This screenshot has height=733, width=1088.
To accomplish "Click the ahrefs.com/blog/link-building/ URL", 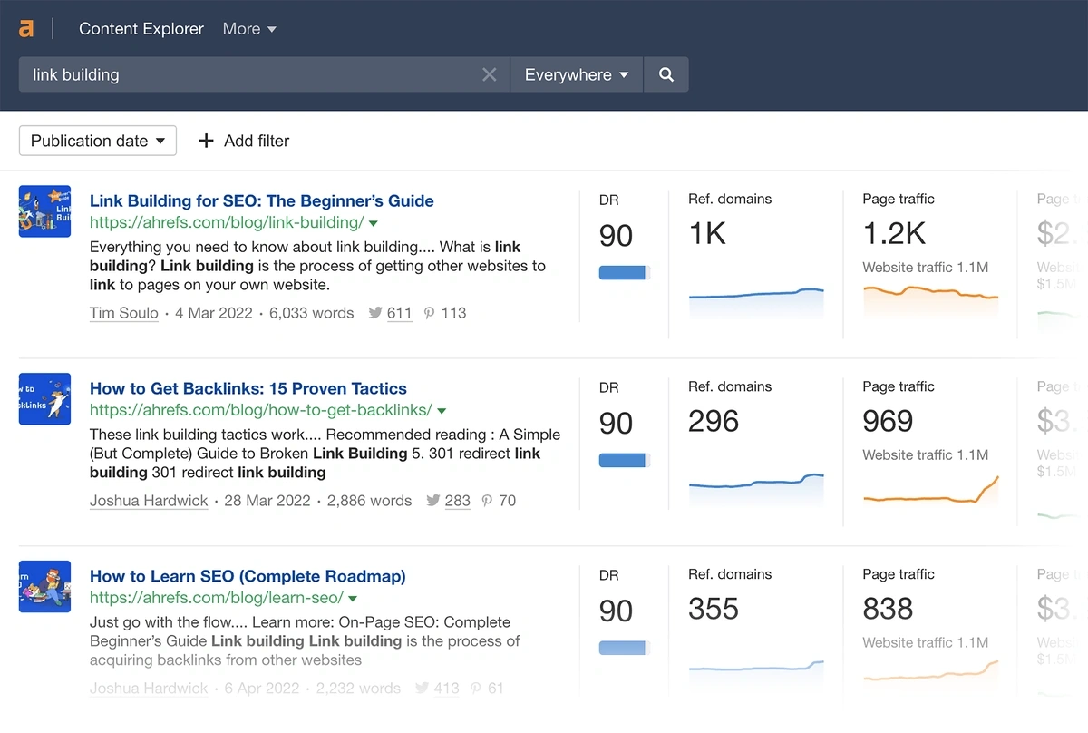I will pos(227,222).
